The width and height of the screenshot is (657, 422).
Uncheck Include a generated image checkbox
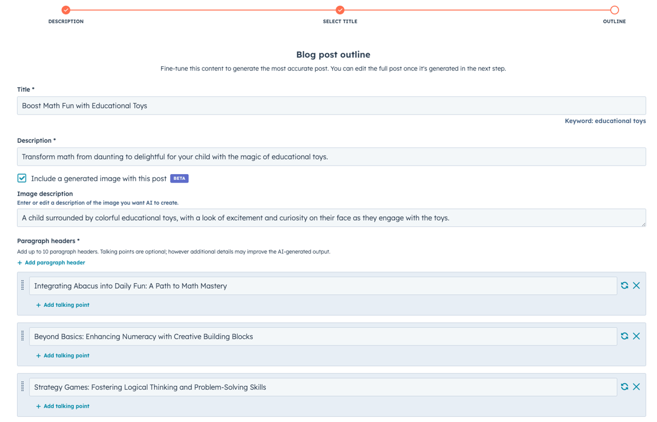click(22, 178)
